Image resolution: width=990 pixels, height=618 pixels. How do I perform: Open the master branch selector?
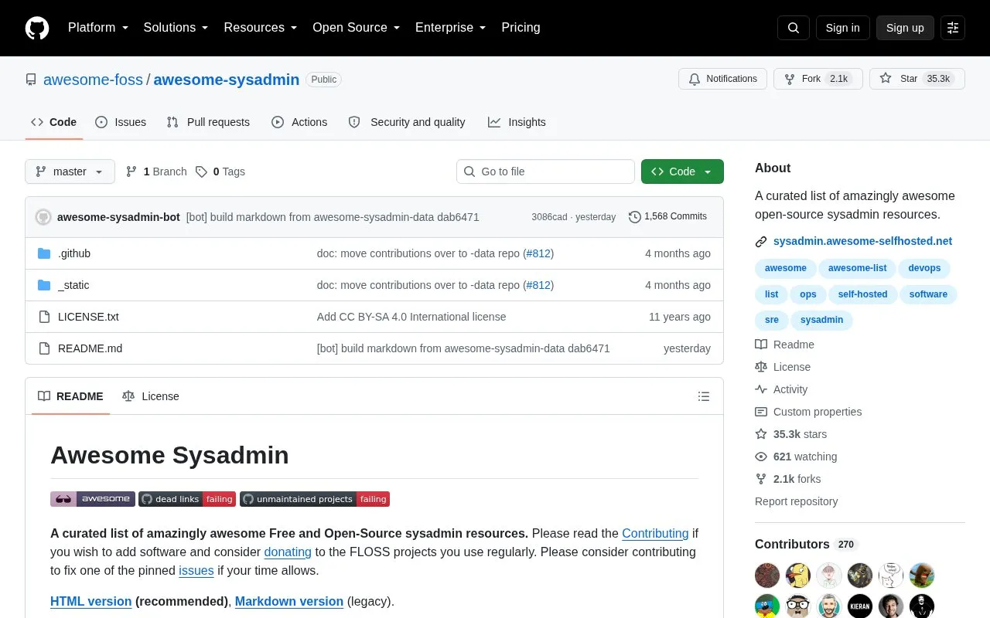70,171
